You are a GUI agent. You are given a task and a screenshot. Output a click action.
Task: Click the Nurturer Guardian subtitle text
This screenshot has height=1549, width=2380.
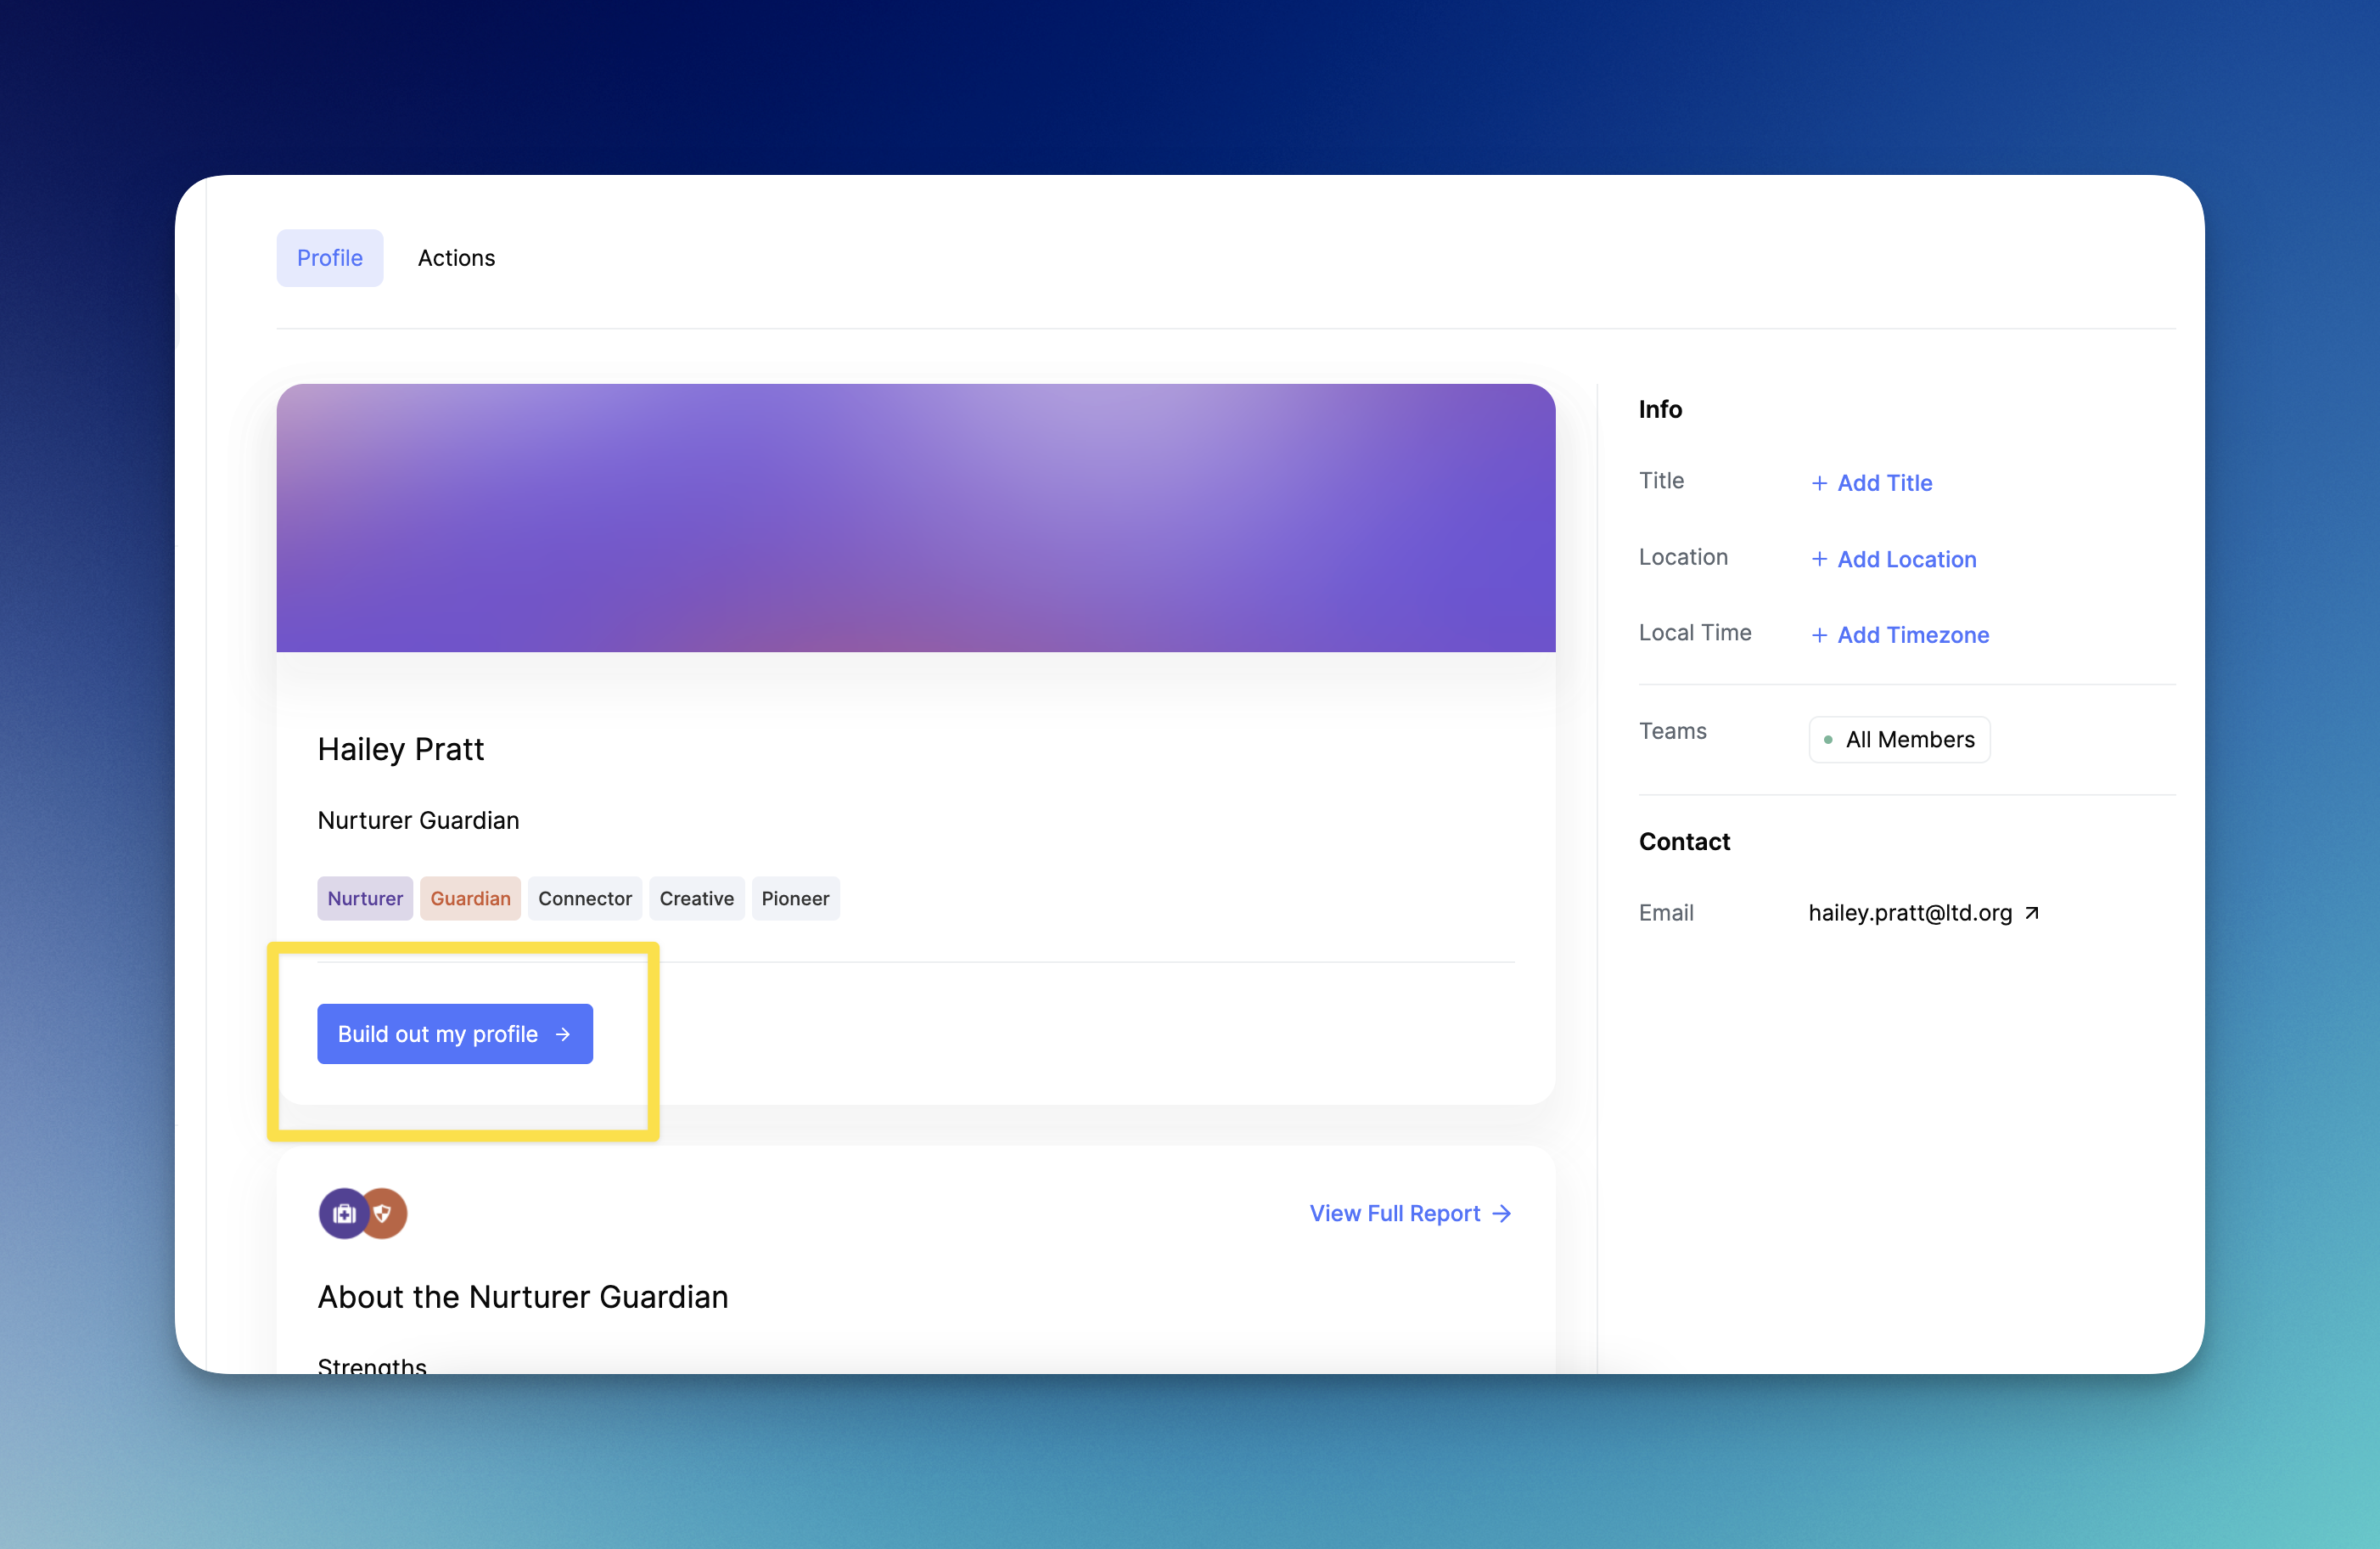(418, 820)
